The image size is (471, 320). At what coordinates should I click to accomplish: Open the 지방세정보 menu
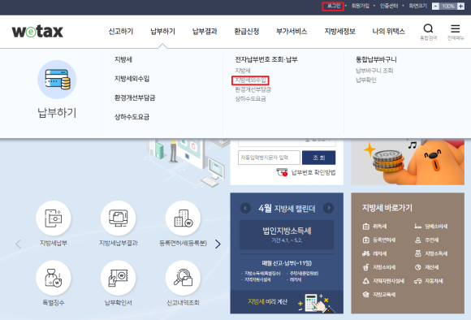pyautogui.click(x=339, y=31)
